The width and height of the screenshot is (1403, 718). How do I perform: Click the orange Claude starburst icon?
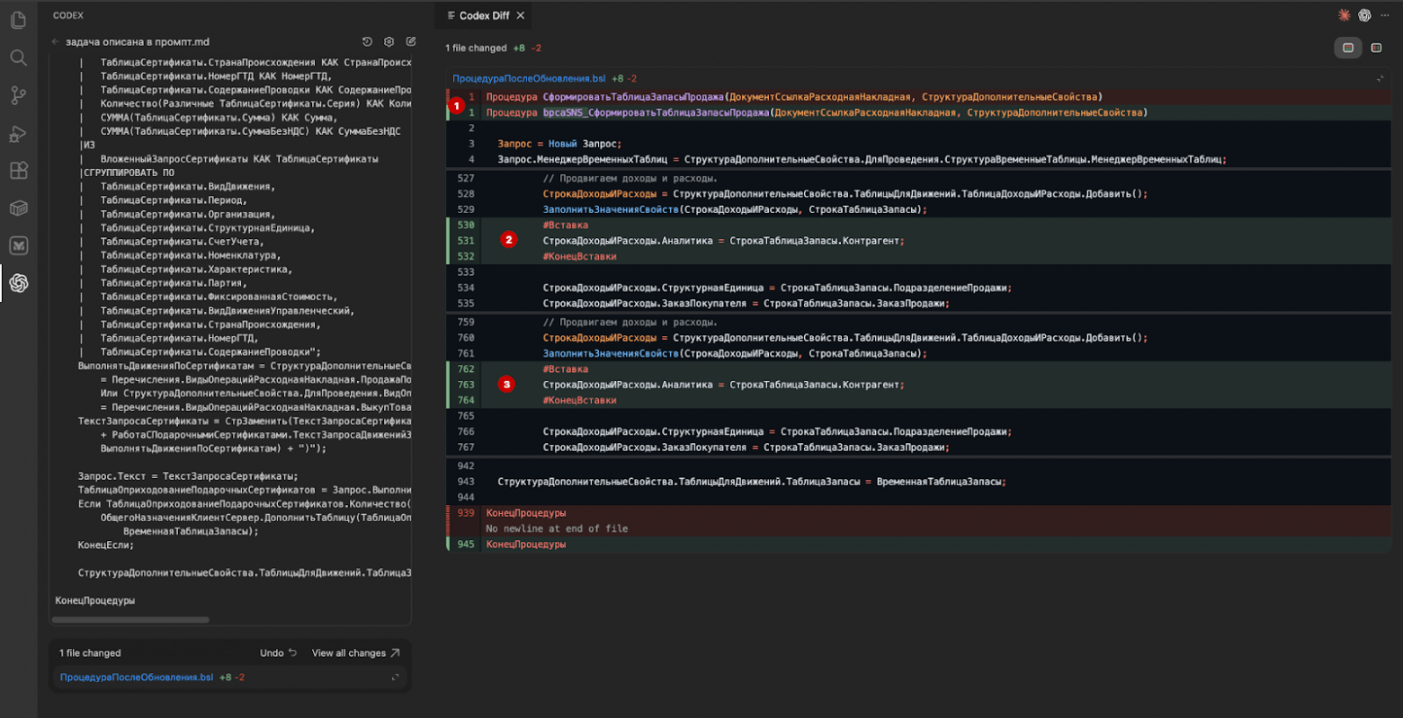pyautogui.click(x=1344, y=15)
